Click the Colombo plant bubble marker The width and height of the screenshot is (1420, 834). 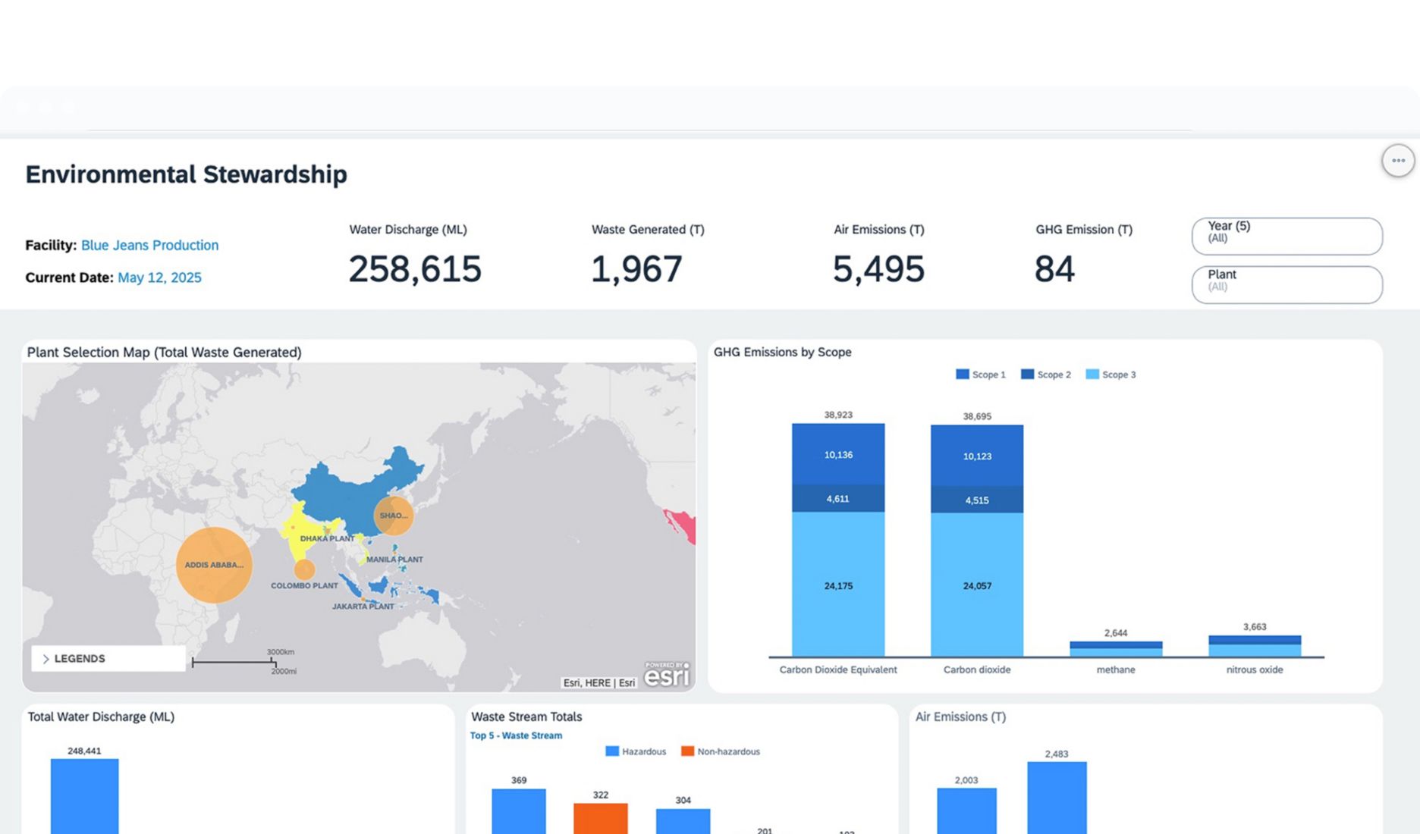pos(304,569)
